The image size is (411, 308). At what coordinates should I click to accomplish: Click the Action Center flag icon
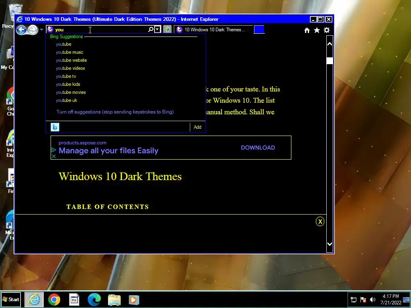click(x=363, y=300)
